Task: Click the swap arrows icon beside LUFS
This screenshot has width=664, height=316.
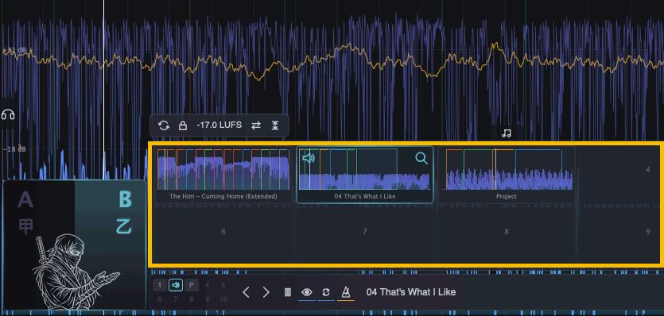Action: [x=256, y=125]
